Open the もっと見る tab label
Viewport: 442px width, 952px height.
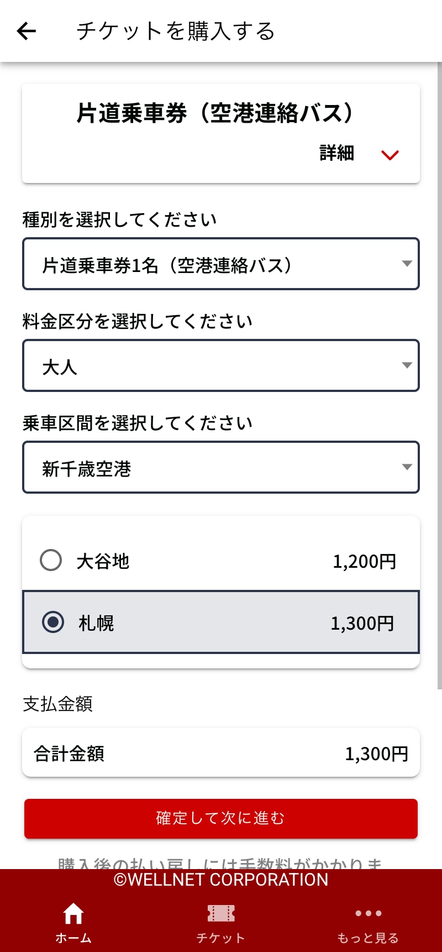(369, 938)
